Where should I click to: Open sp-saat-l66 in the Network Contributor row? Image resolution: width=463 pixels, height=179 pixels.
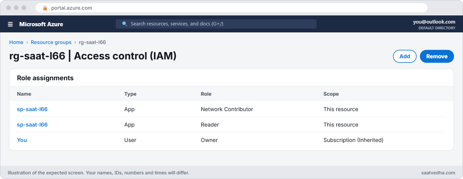32,109
